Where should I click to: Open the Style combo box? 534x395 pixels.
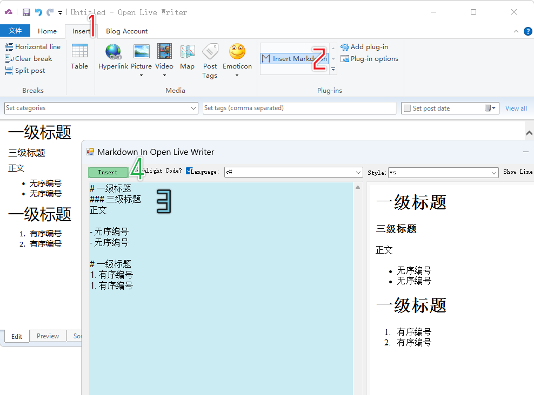[x=443, y=172]
